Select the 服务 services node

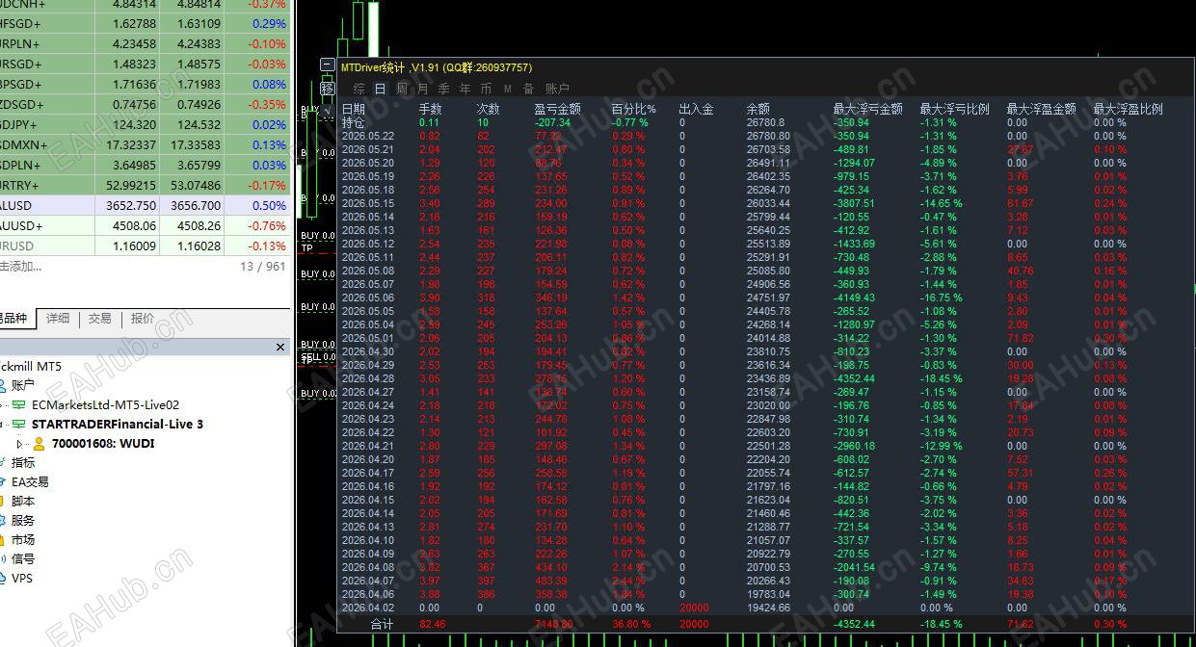pos(23,521)
